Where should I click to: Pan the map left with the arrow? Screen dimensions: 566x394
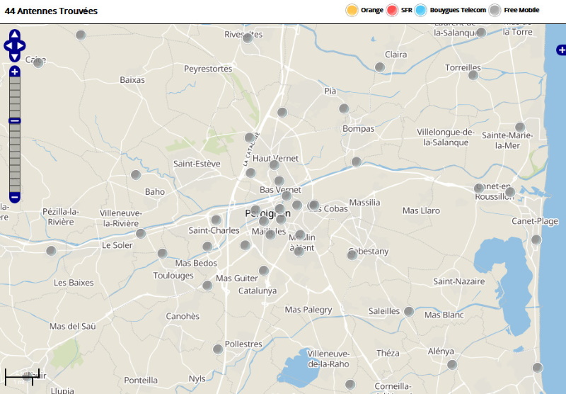click(x=8, y=46)
